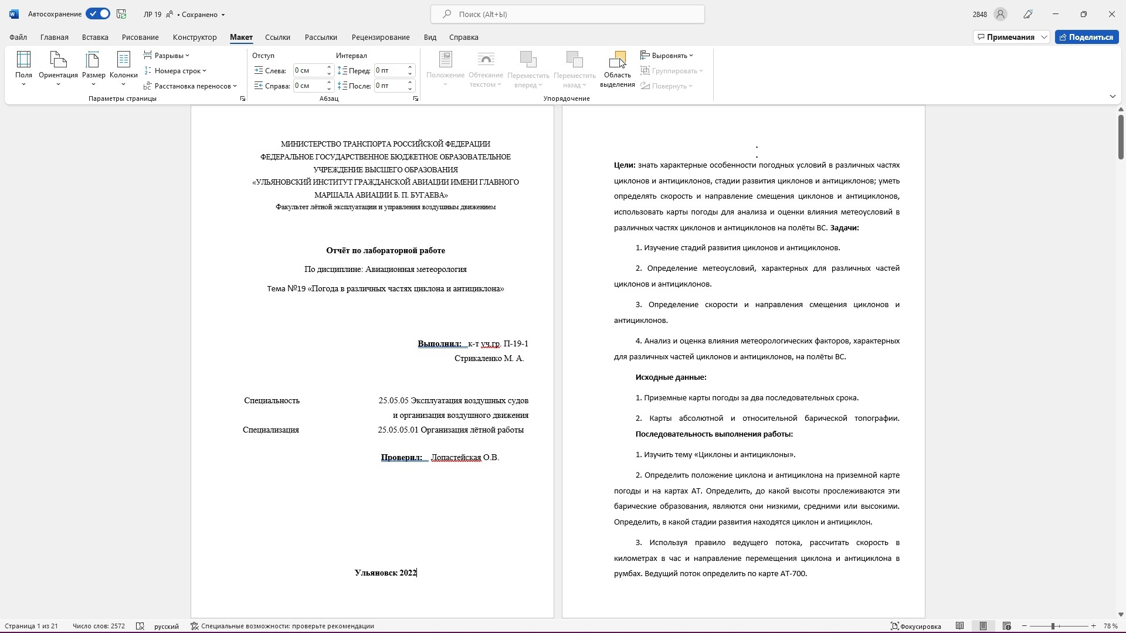Expand Расстановка переносов hyphenation options
1126x633 pixels.
[190, 86]
